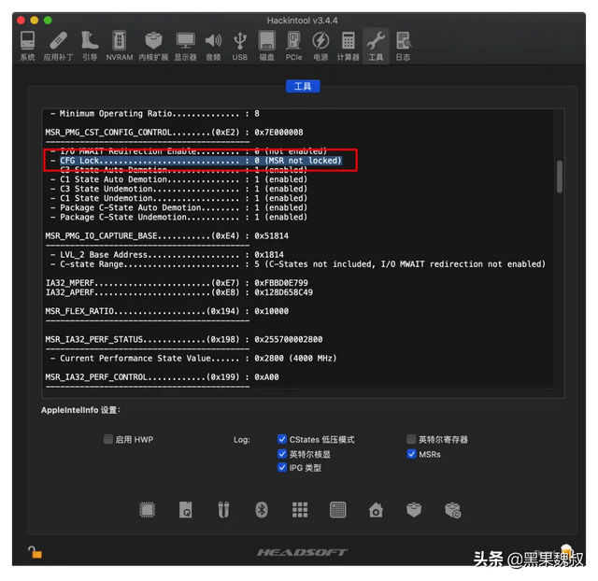Open the NVRAM toolbar icon
Viewport: 598px width, 581px height.
pos(120,46)
